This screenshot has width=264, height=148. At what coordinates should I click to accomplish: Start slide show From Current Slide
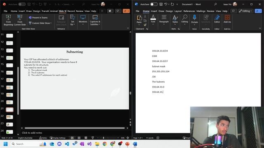click(20, 20)
